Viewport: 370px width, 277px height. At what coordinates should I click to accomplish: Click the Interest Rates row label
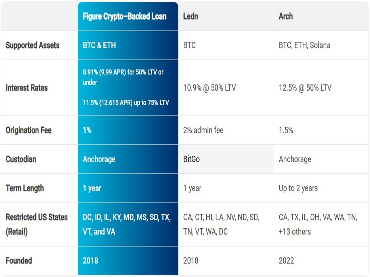click(27, 87)
